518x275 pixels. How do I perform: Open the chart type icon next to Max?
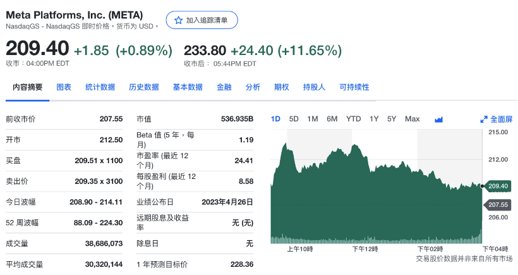click(x=438, y=119)
